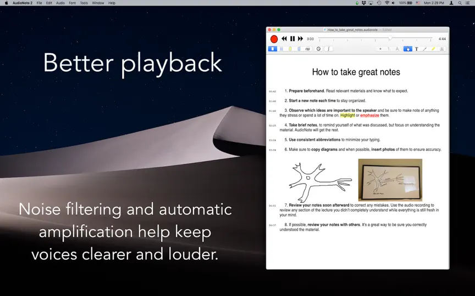Toggle timestamps with the clock icon
This screenshot has height=296, width=475.
(x=318, y=49)
